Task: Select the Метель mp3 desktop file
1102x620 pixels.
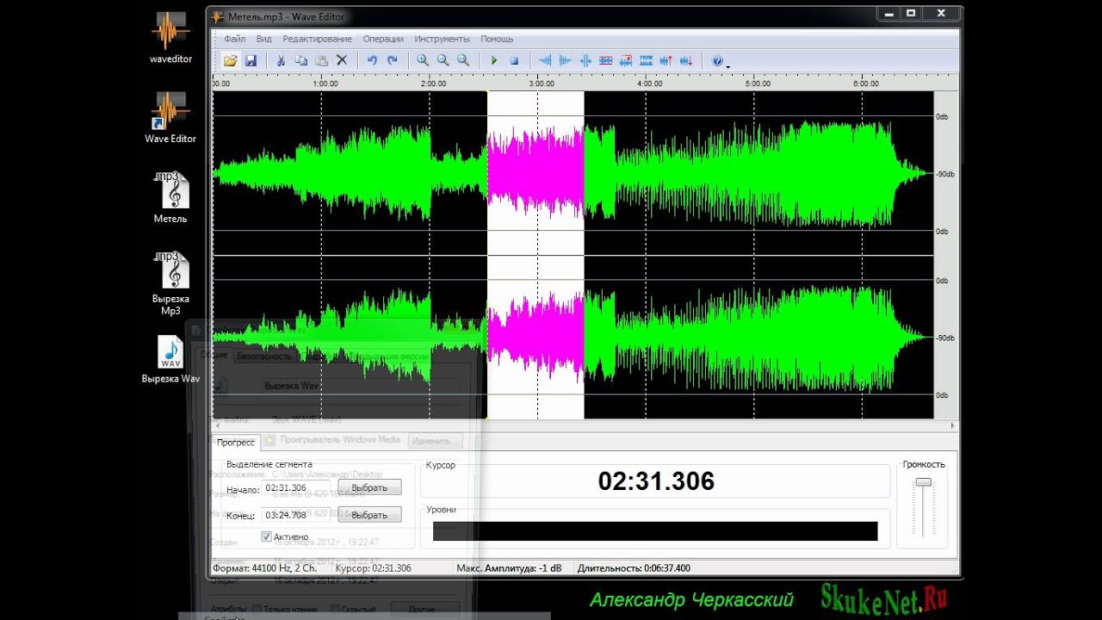Action: point(170,197)
